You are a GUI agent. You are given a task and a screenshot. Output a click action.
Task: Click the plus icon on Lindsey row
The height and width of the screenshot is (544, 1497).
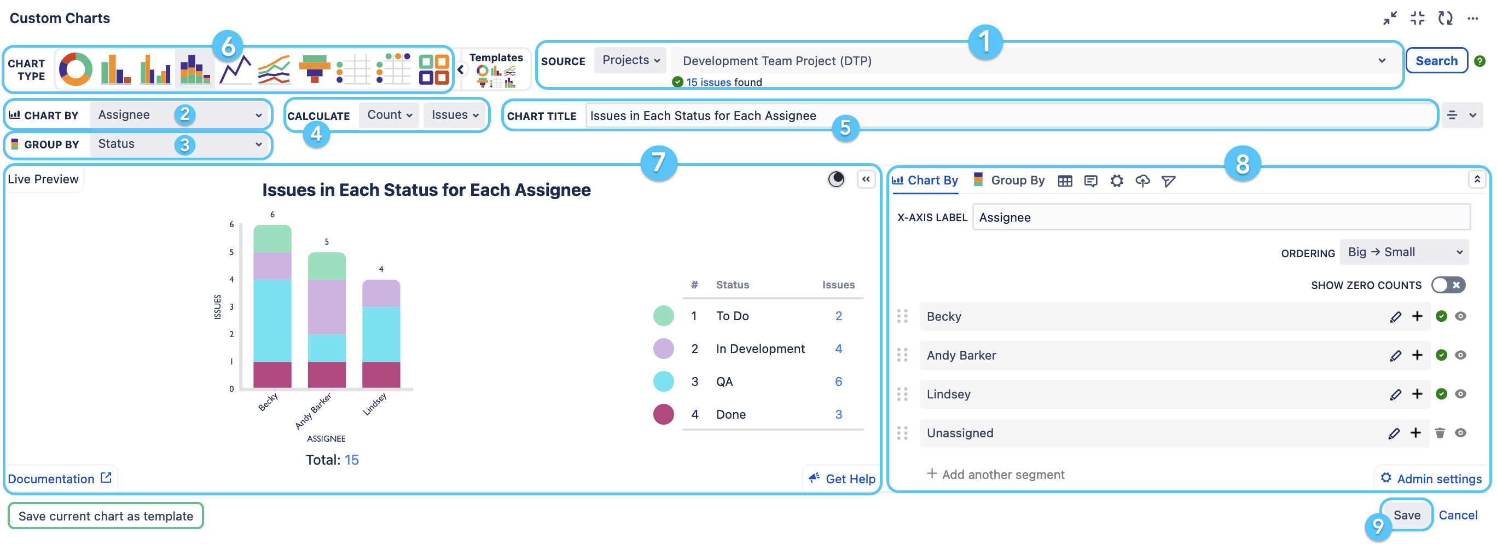pyautogui.click(x=1417, y=394)
